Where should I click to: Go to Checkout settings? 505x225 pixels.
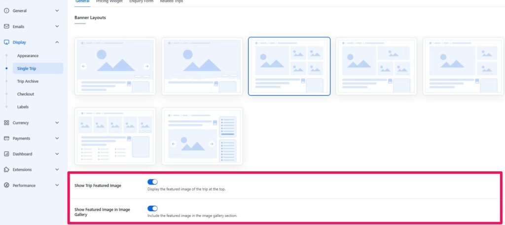tap(26, 94)
